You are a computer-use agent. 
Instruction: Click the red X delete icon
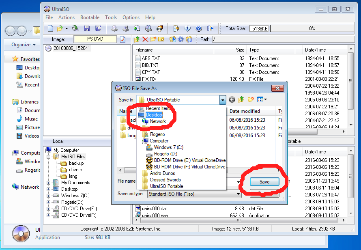[145, 39]
